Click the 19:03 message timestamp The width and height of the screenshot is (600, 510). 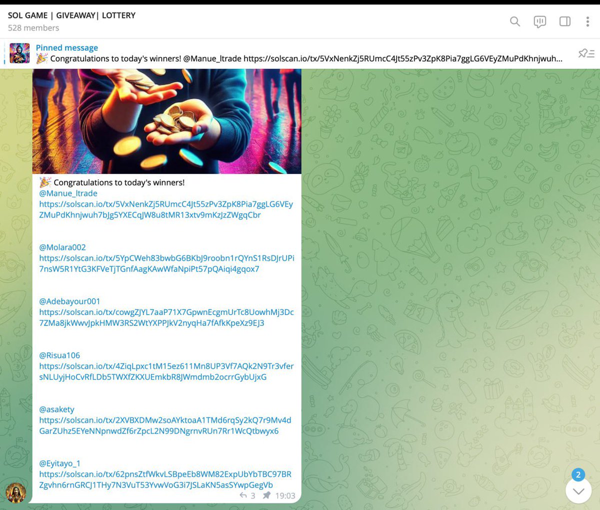tap(285, 495)
